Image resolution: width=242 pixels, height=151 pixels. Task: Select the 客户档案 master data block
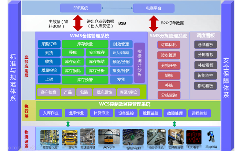[48, 92]
